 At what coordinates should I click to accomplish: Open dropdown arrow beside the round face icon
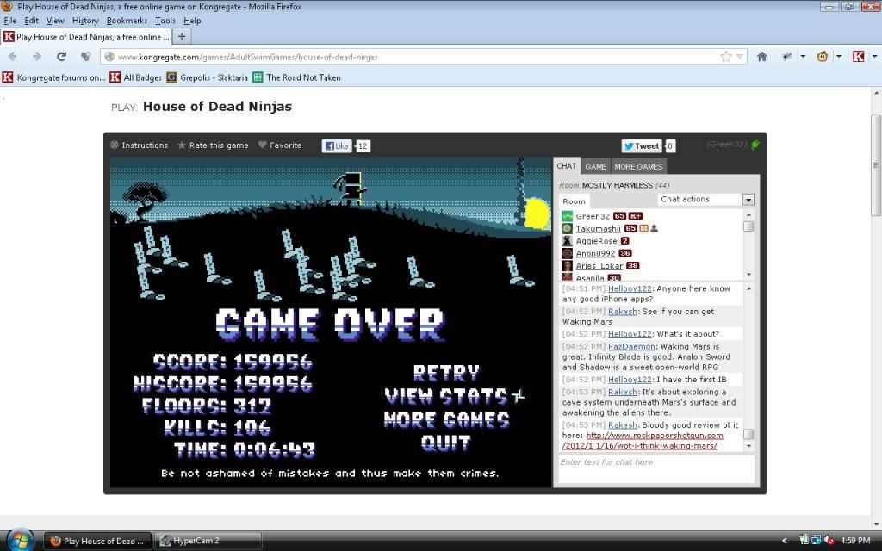[838, 57]
